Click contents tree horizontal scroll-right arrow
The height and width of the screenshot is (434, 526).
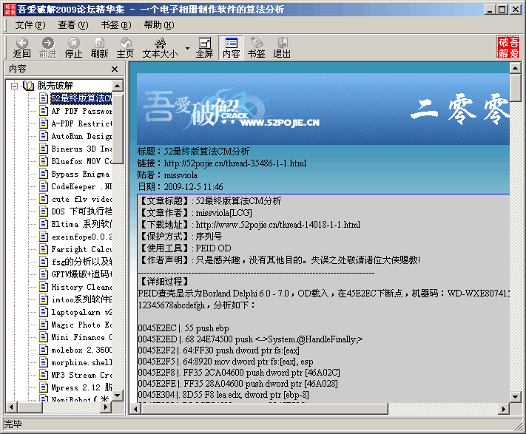(x=106, y=407)
